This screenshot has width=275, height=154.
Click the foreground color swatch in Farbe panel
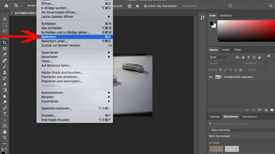(x=211, y=23)
